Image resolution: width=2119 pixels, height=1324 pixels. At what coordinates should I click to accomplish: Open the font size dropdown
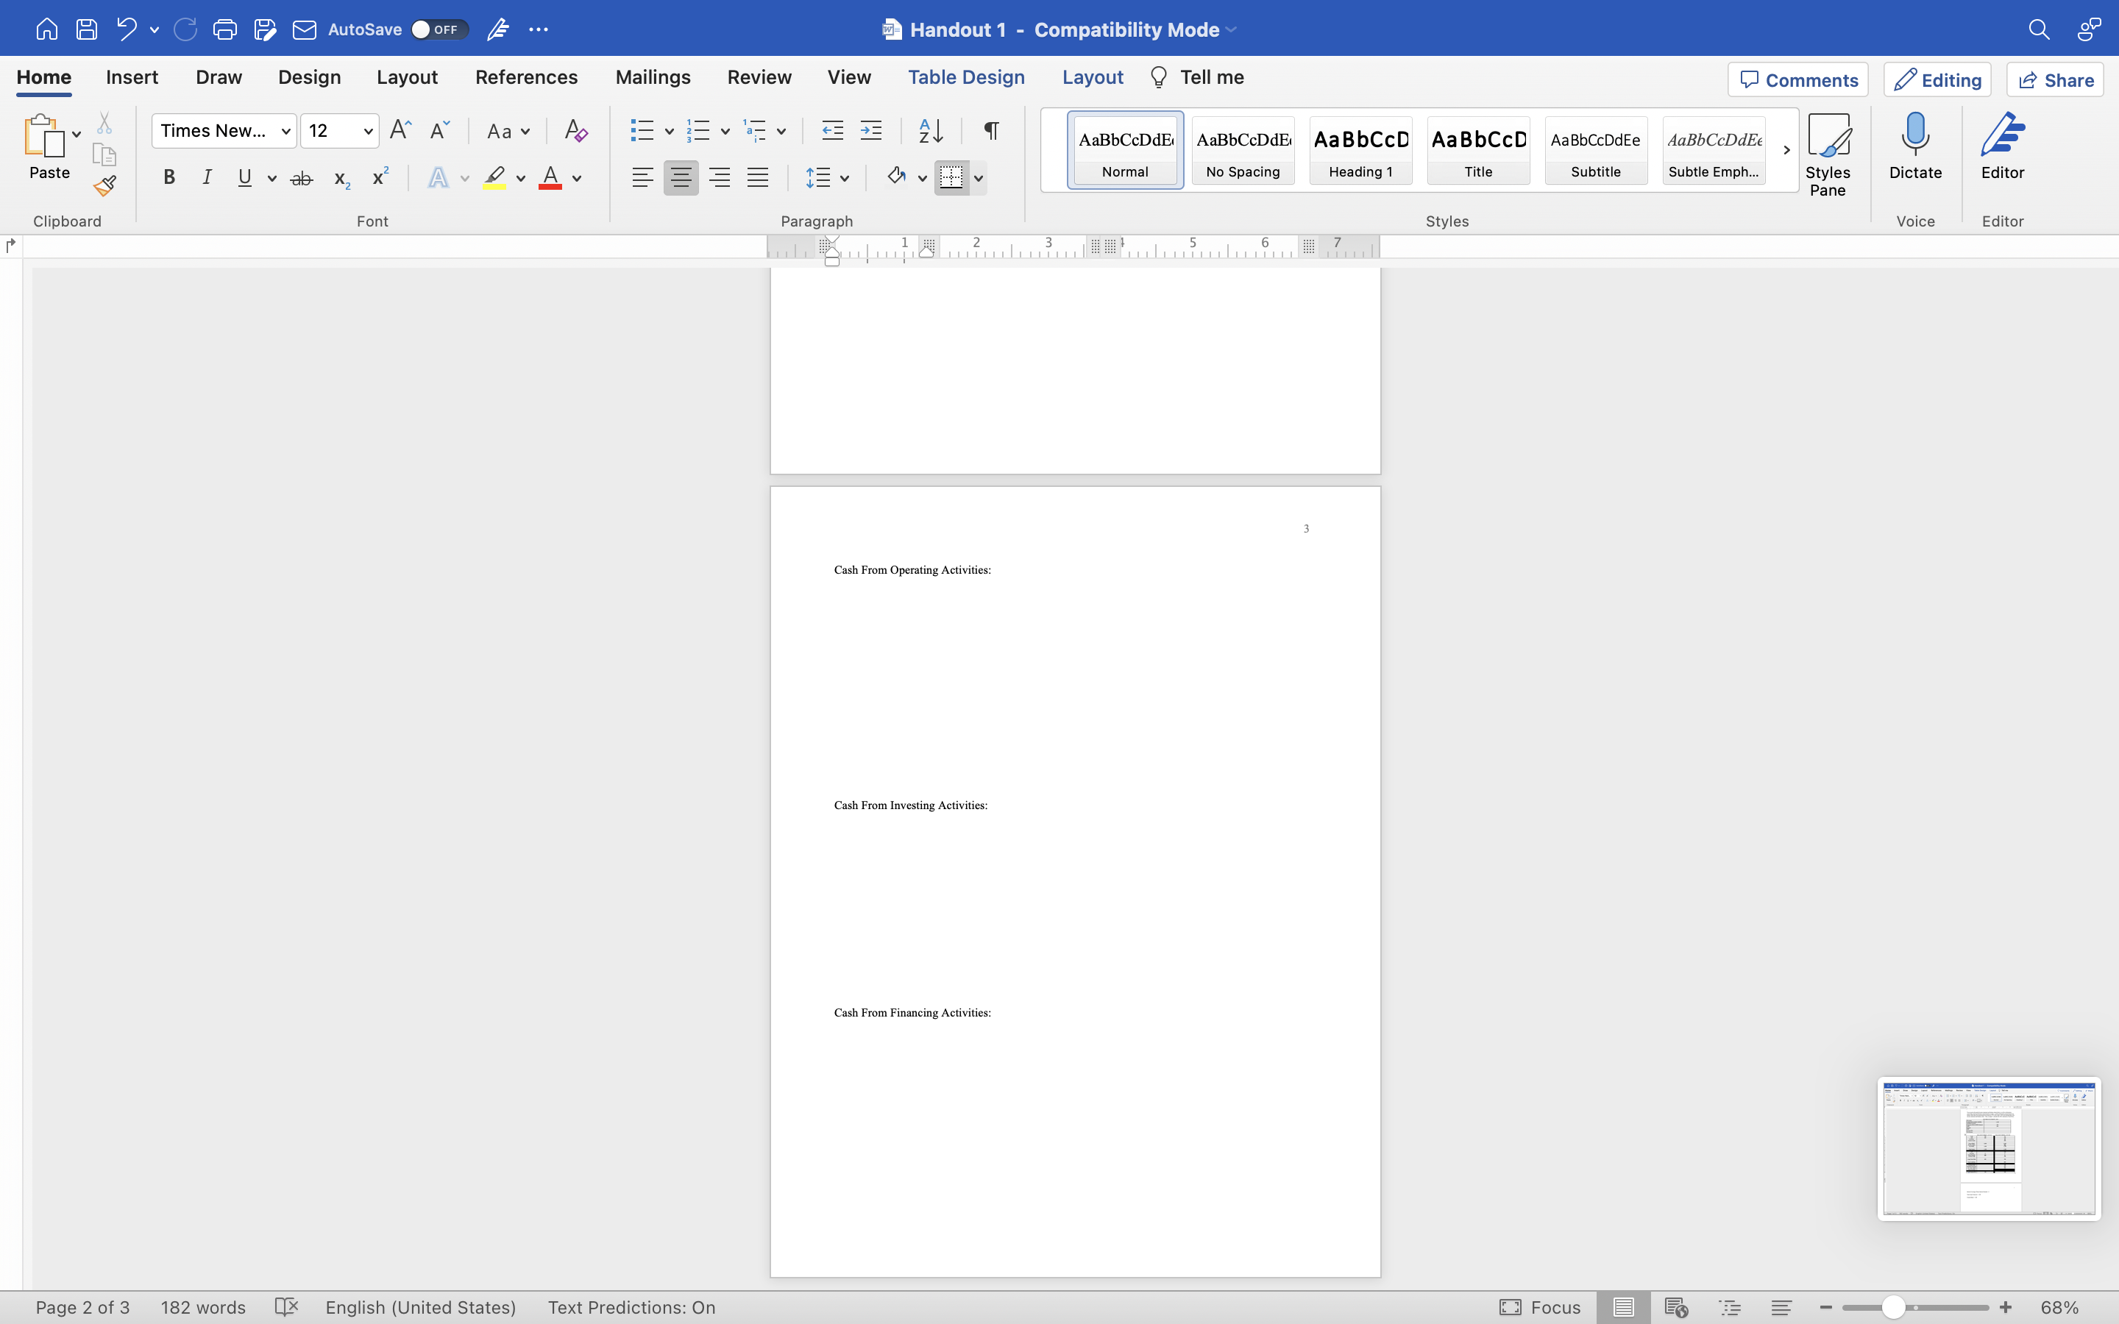368,132
